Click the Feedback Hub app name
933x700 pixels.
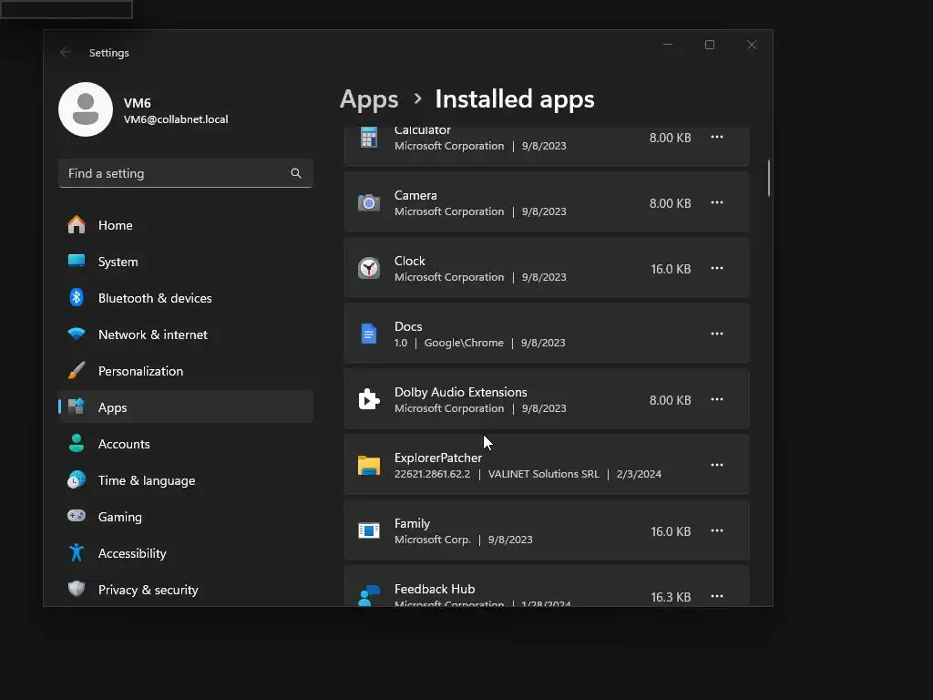435,589
